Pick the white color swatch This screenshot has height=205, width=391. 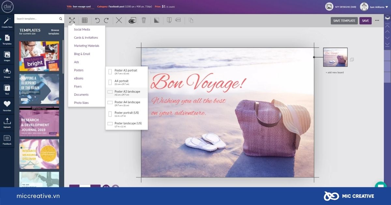[x=85, y=186]
